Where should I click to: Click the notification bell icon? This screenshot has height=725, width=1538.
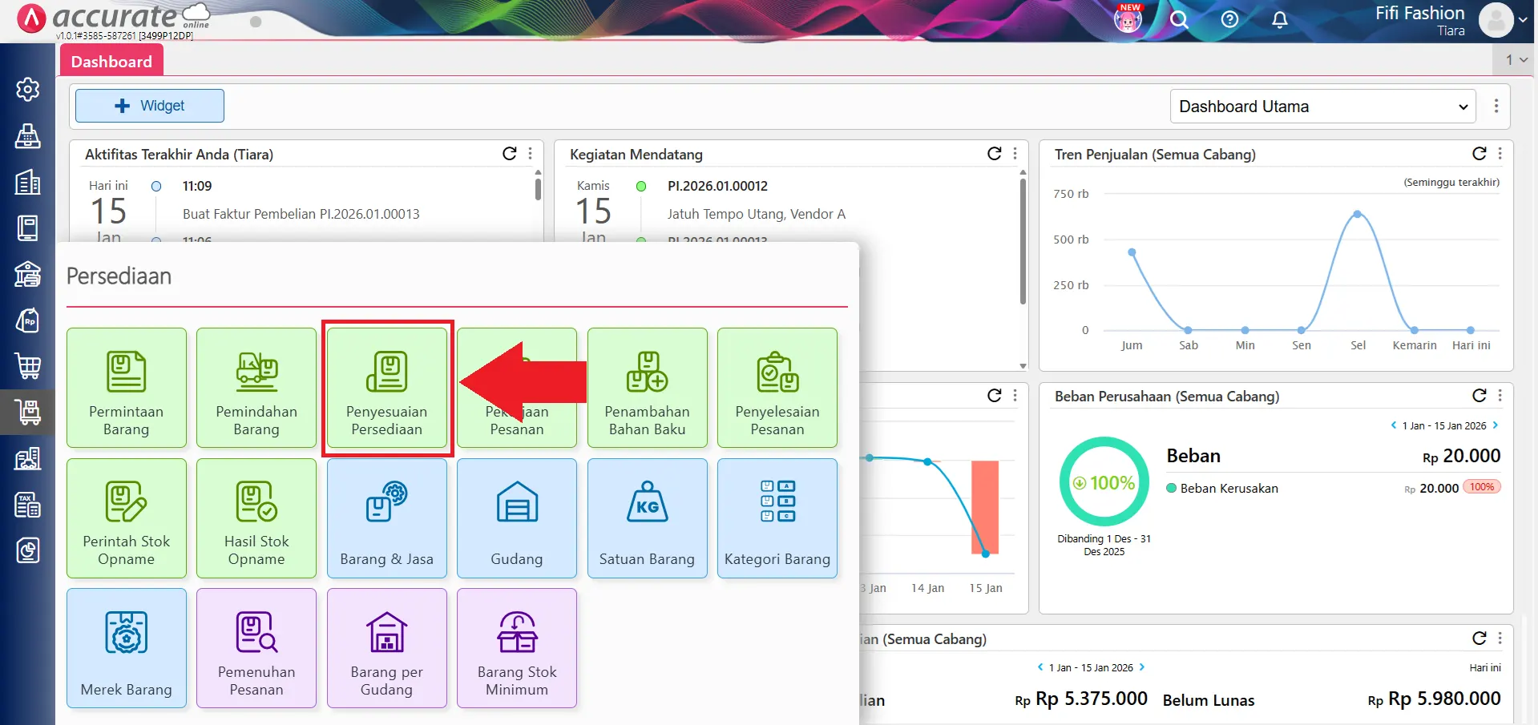pos(1280,20)
